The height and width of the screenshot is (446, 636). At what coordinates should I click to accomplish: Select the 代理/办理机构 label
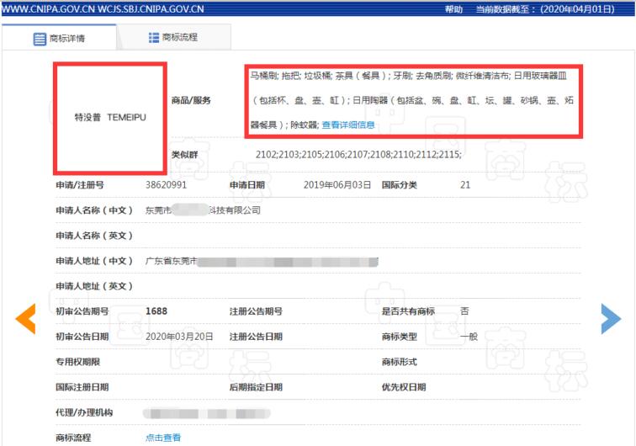tap(84, 412)
